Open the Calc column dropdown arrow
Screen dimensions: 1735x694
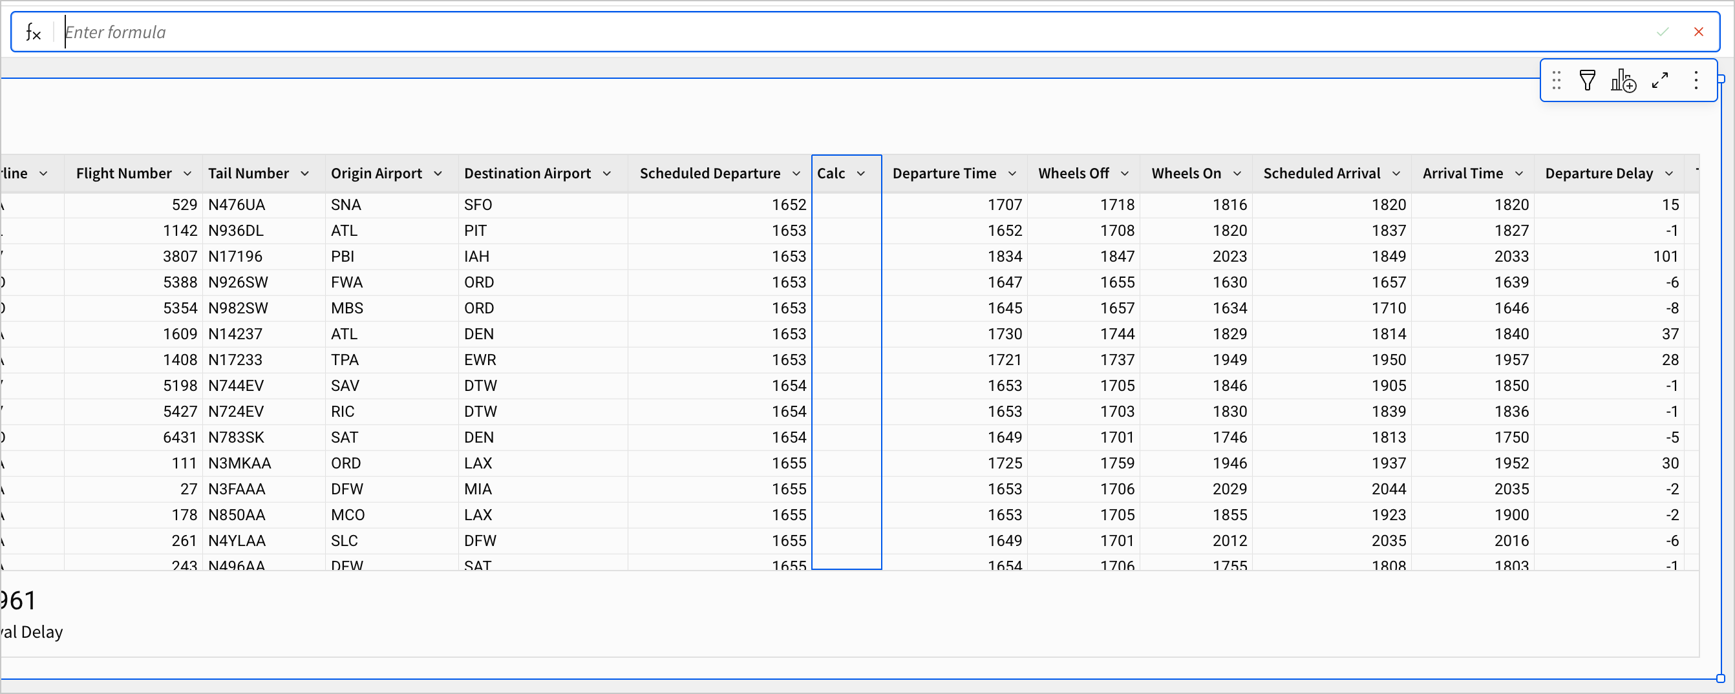860,174
